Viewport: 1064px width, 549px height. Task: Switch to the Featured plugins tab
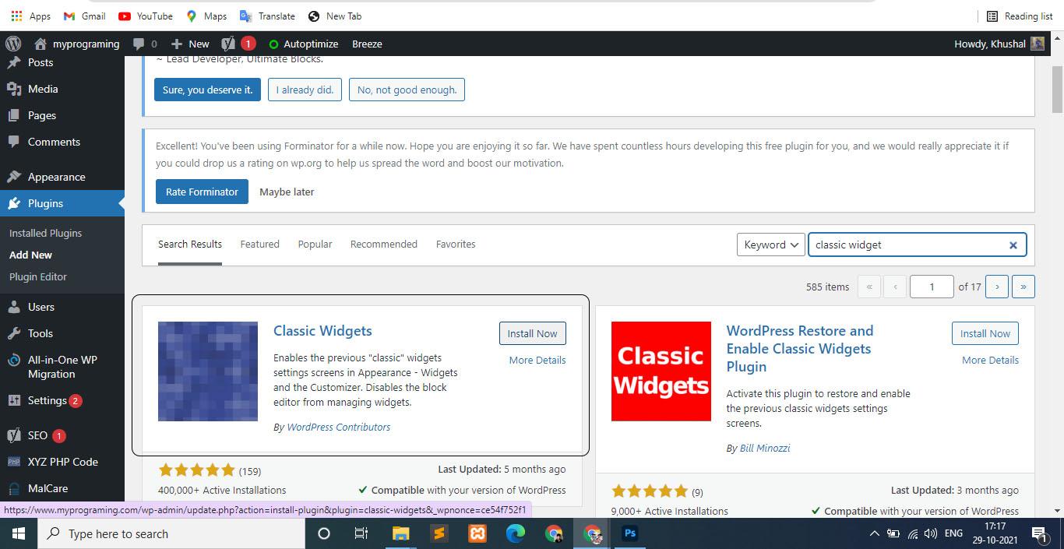259,244
